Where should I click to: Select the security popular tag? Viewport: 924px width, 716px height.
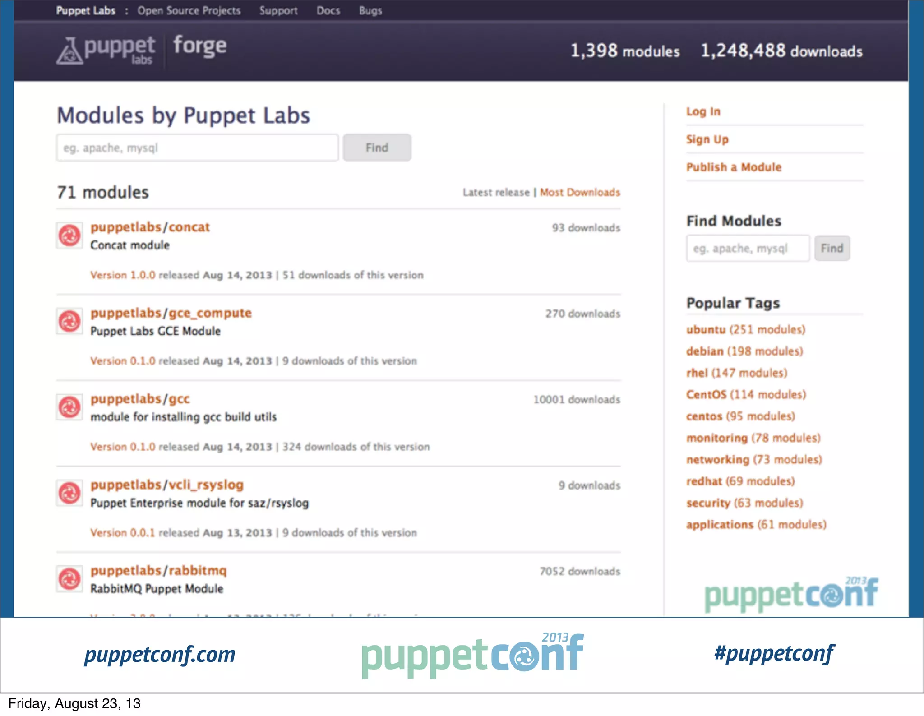click(744, 503)
